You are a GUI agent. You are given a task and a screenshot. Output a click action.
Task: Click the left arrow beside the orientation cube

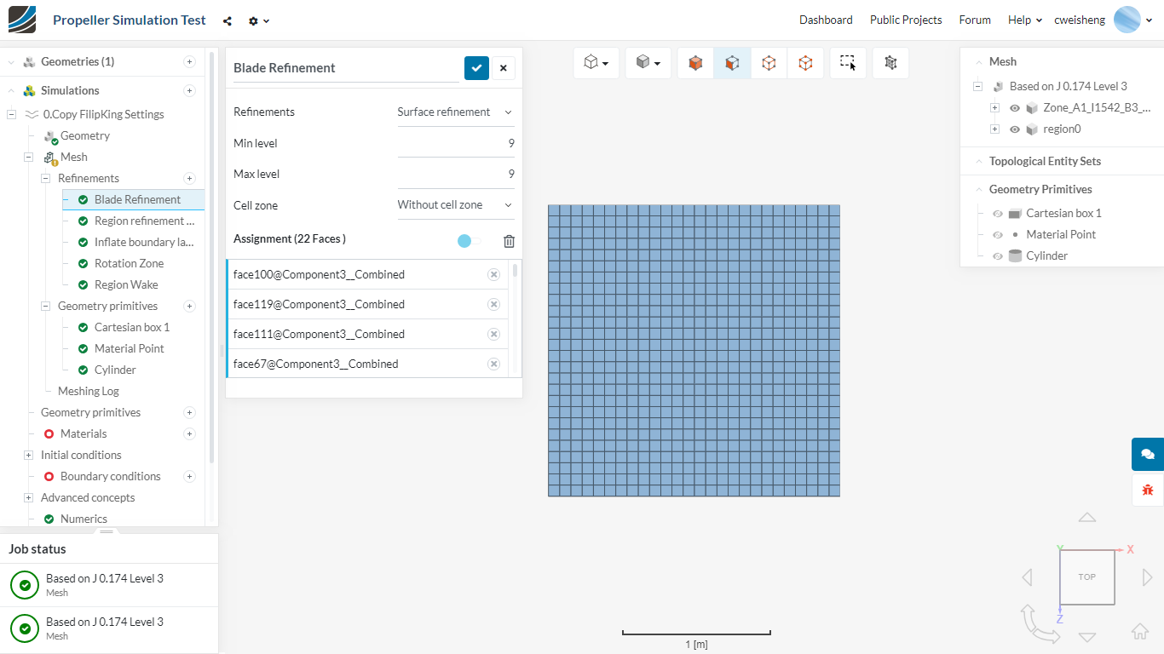(x=1027, y=577)
